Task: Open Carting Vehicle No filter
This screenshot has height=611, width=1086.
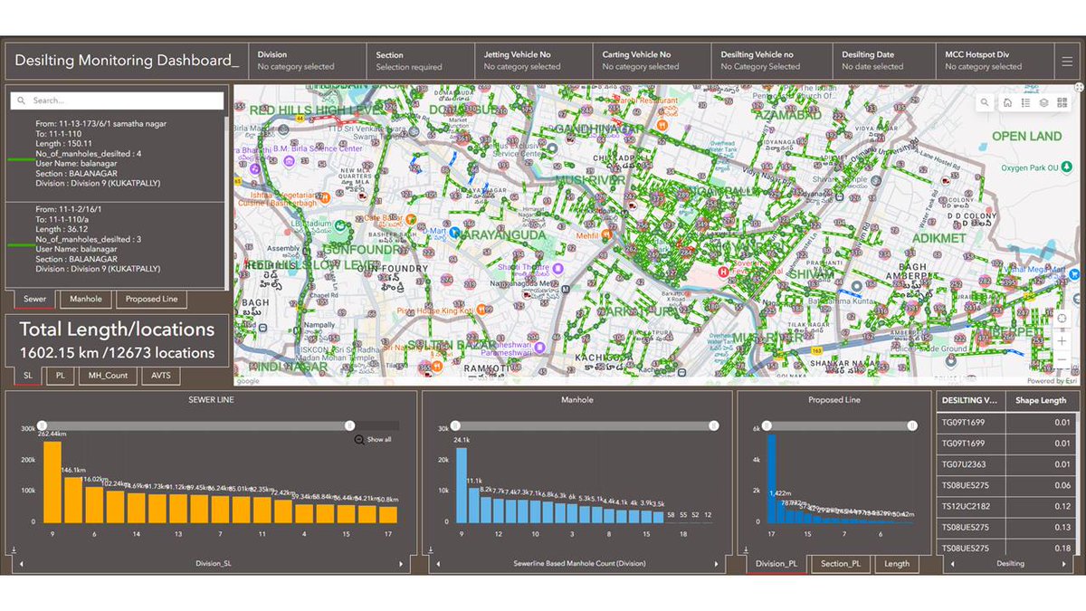Action: (653, 61)
